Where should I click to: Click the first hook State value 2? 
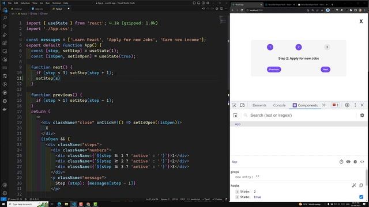255,191
